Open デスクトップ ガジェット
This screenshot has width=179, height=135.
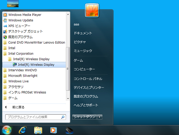pos(34,31)
